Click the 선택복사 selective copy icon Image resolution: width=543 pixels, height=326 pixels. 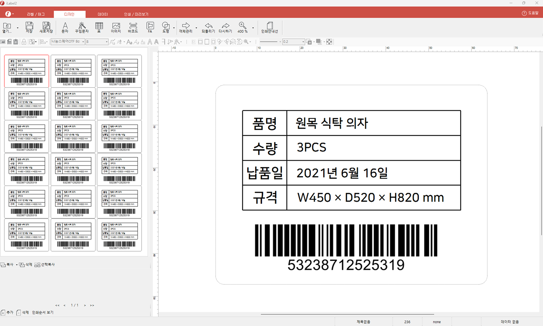37,265
